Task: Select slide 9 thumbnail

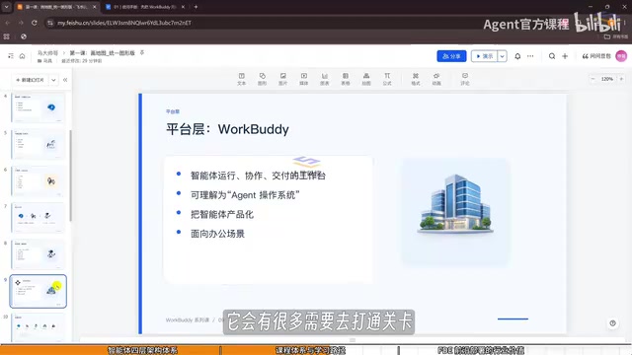Action: point(38,292)
